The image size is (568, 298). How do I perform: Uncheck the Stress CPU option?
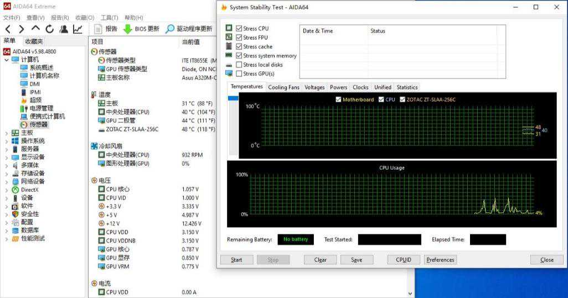pyautogui.click(x=239, y=29)
